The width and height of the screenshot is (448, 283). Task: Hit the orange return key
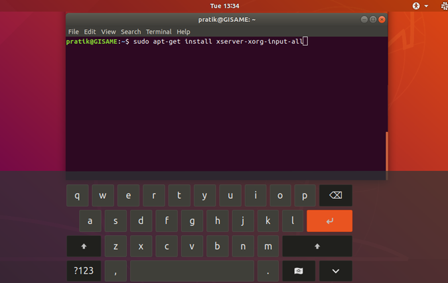tap(329, 221)
